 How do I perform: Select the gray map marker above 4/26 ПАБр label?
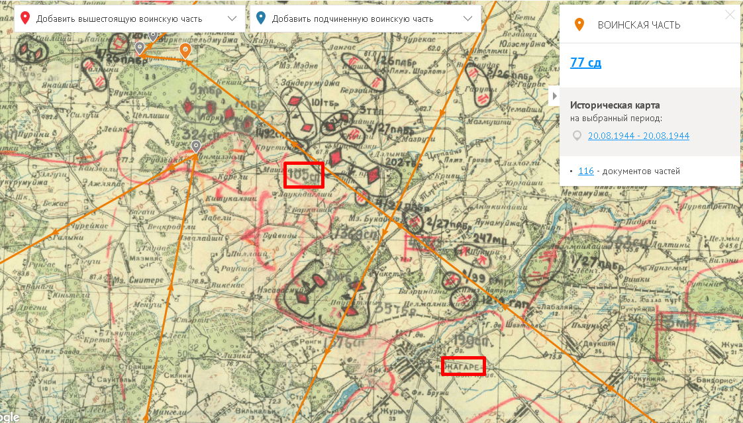pyautogui.click(x=139, y=48)
